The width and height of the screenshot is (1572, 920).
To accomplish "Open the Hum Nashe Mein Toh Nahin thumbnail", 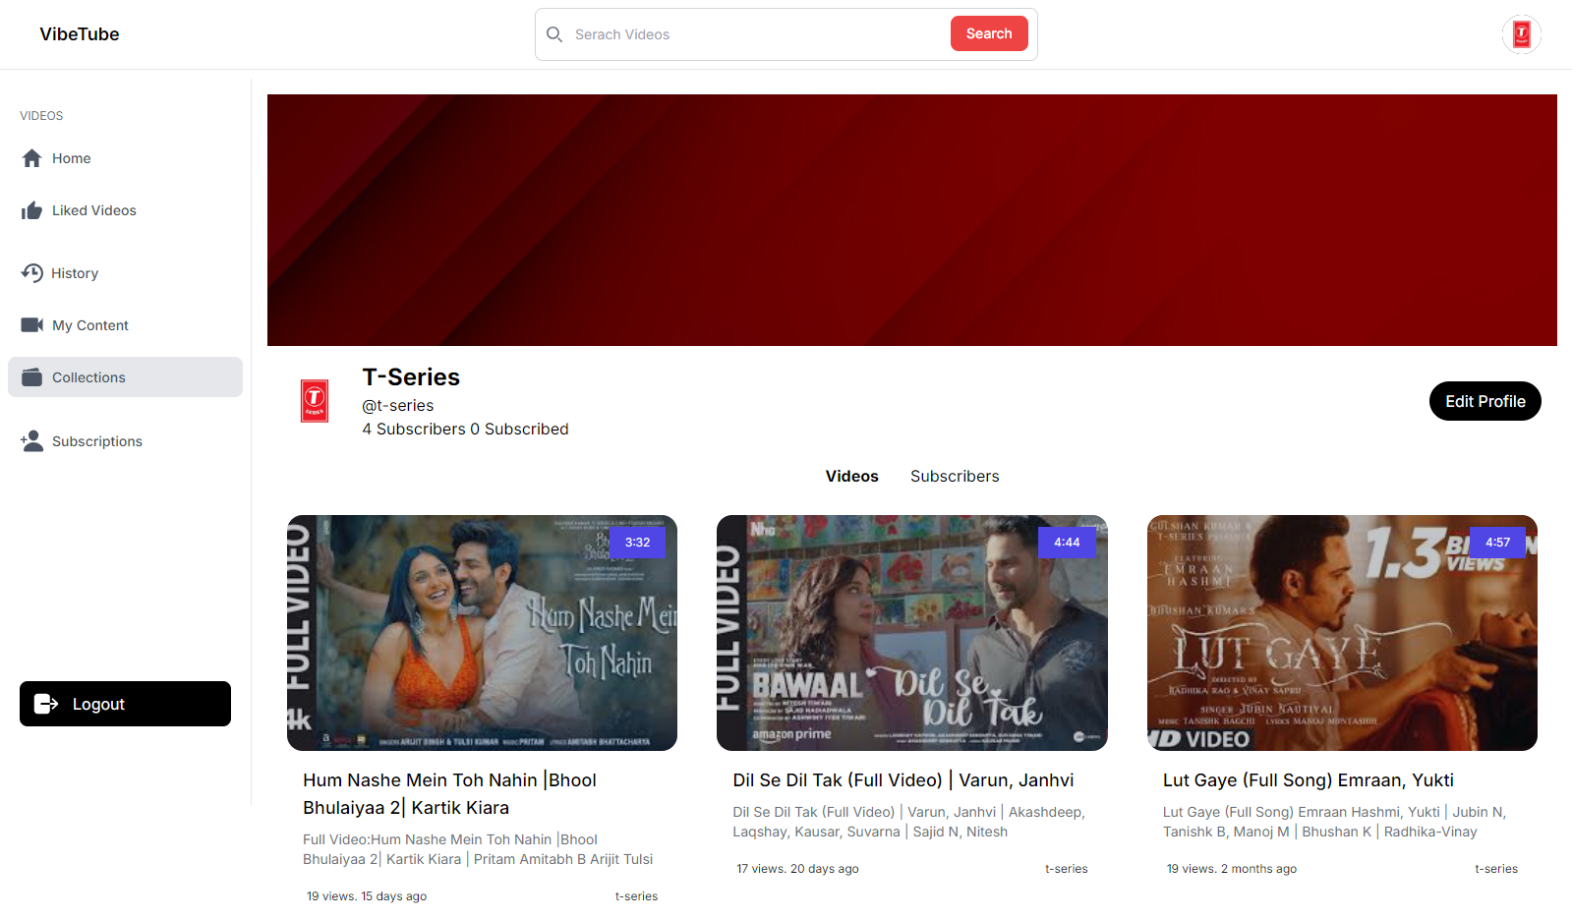I will pos(482,633).
